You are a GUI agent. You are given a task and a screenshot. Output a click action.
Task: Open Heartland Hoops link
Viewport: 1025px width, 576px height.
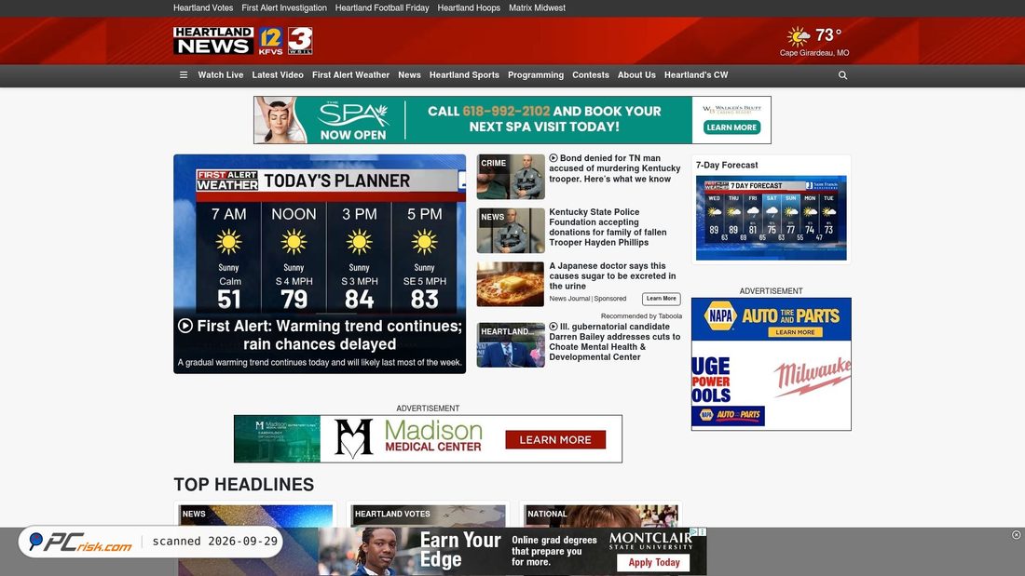pyautogui.click(x=469, y=7)
